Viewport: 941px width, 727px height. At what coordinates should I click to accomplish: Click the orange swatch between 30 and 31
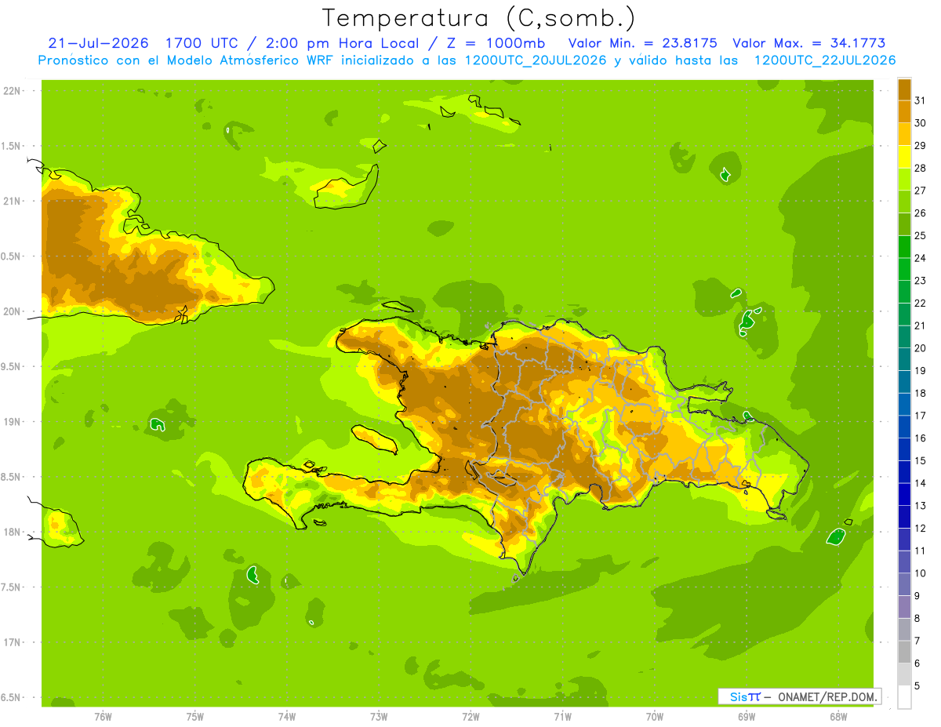[x=904, y=111]
